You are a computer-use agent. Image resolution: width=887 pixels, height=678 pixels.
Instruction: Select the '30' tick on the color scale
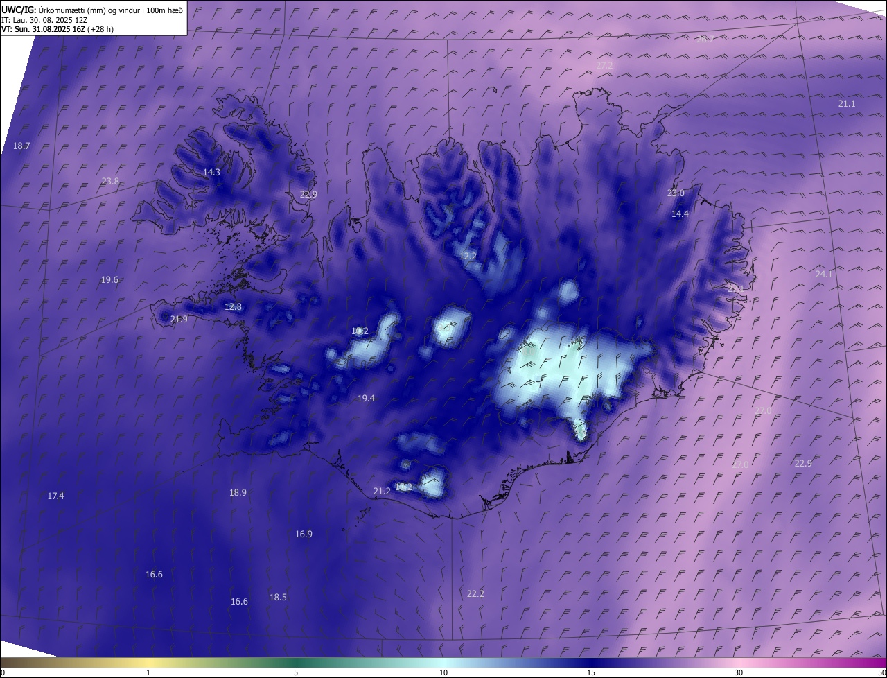click(739, 673)
